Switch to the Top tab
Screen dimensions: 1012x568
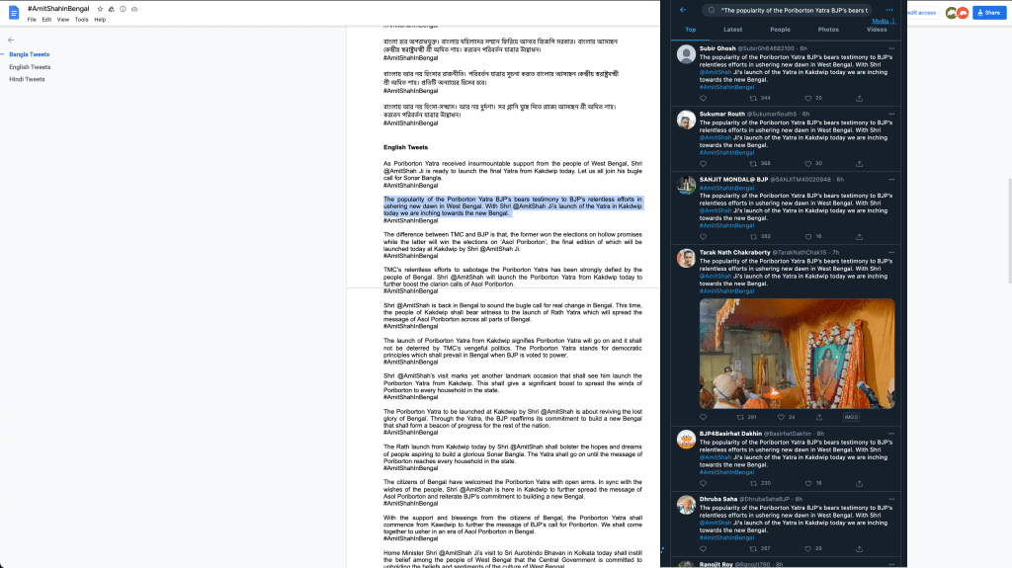point(690,29)
